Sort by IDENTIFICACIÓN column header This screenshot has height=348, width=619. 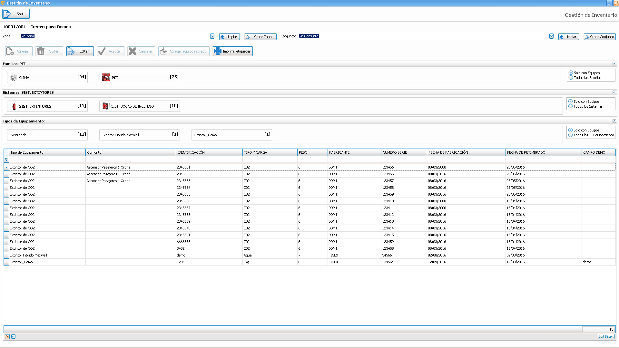click(209, 152)
